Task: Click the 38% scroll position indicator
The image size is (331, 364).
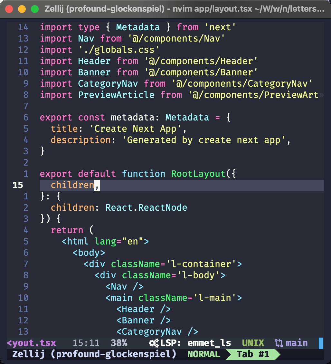Action: click(x=119, y=343)
